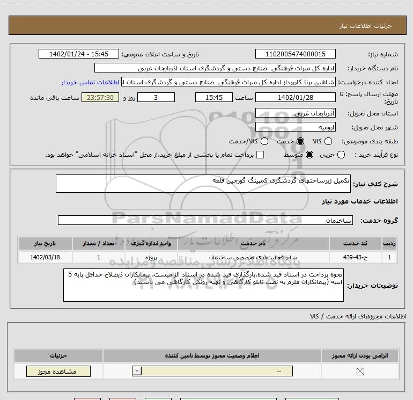Click the توضیحات خریدار text area

click(x=204, y=285)
